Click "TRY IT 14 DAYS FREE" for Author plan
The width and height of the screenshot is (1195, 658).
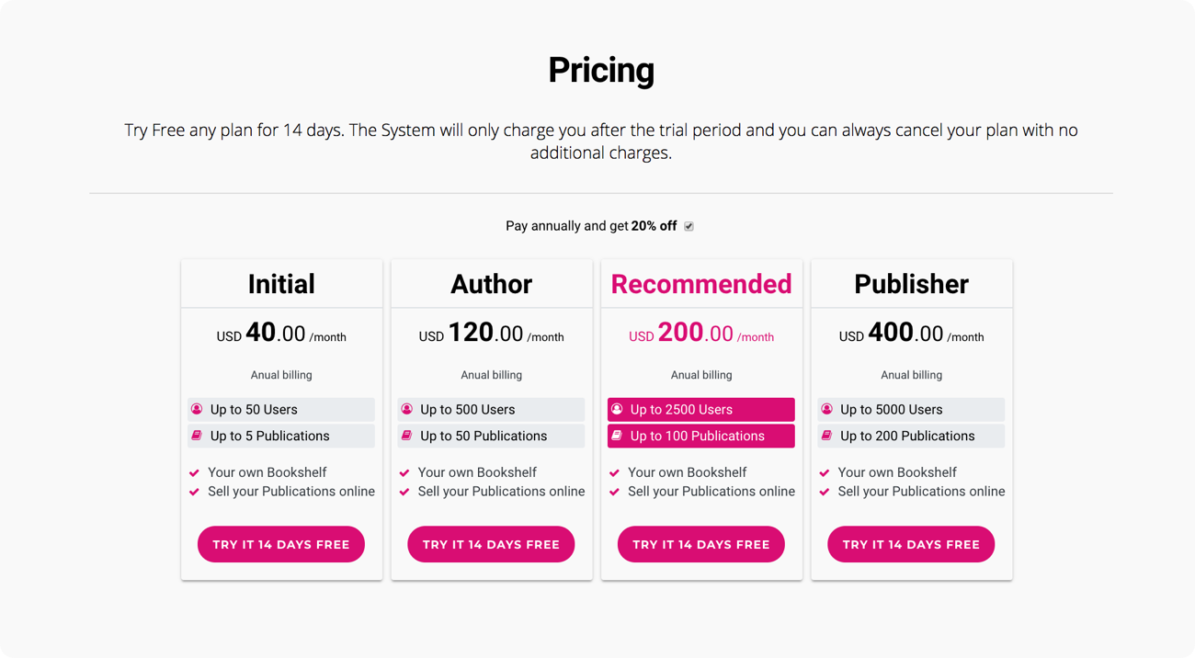491,544
